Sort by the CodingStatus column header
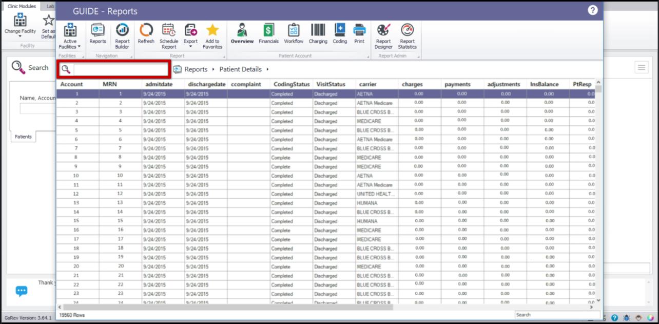Viewport: 659px width, 324px height. pos(292,84)
